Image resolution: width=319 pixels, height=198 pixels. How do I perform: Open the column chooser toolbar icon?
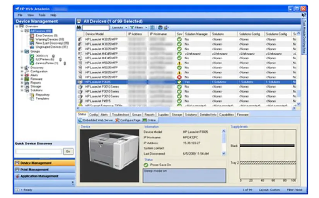(x=152, y=27)
